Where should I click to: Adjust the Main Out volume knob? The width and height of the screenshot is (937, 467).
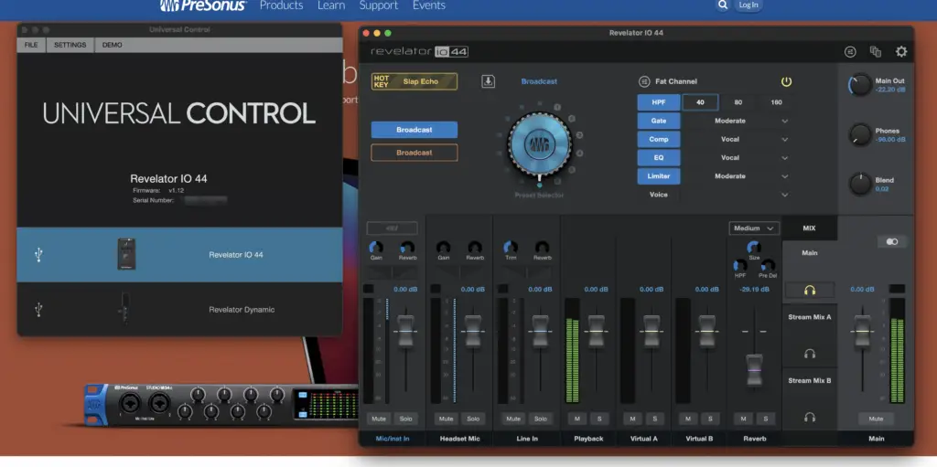(860, 85)
